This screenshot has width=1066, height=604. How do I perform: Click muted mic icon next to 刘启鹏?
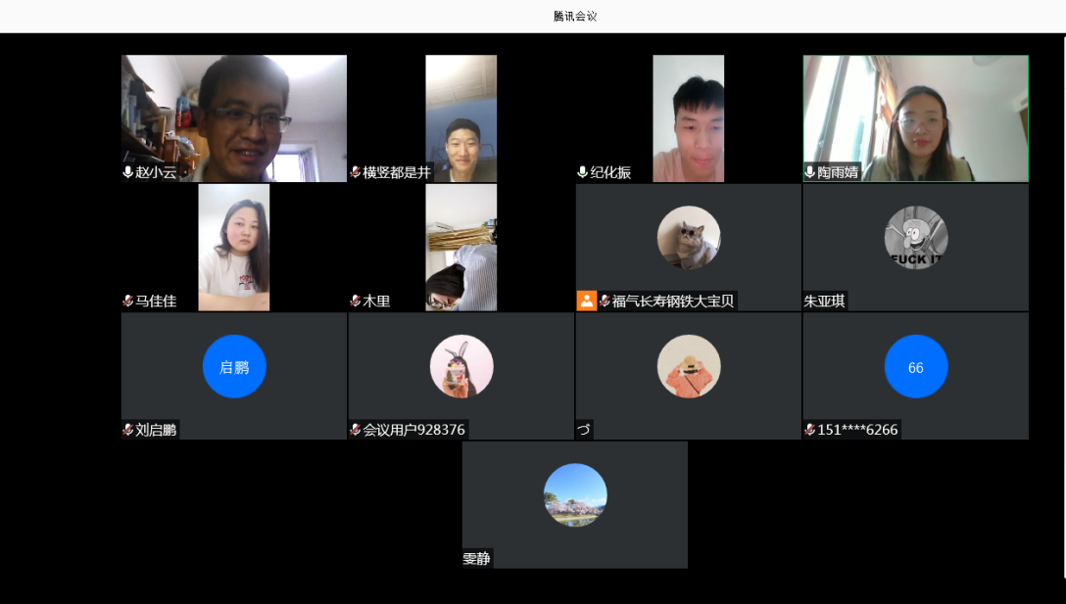tap(127, 430)
